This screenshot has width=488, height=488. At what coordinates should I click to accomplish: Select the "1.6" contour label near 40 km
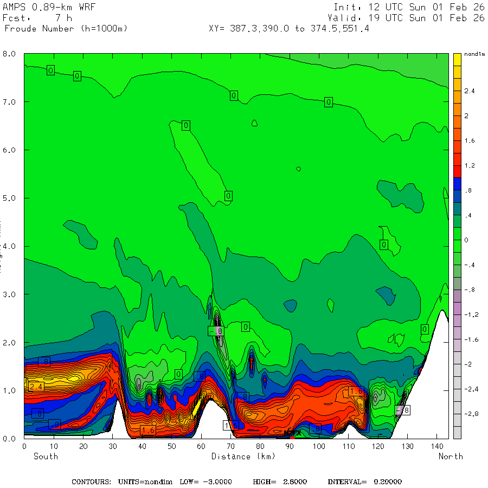(148, 430)
